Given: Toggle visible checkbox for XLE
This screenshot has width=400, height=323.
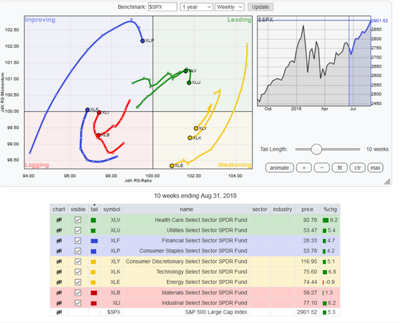Looking at the screenshot, I should point(77,282).
